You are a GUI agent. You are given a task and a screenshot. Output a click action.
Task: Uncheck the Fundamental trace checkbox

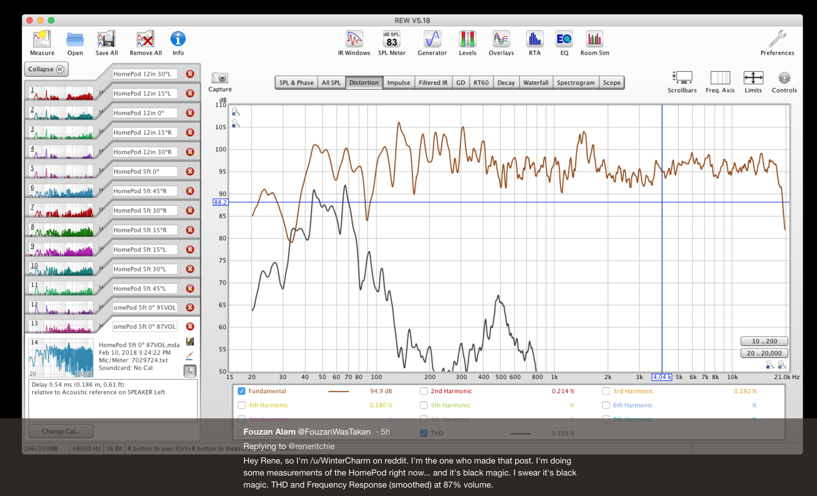[x=242, y=391]
